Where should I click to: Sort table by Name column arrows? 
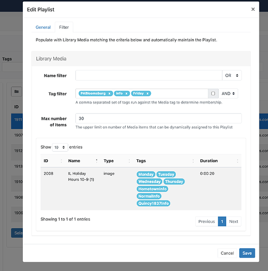[x=97, y=160]
